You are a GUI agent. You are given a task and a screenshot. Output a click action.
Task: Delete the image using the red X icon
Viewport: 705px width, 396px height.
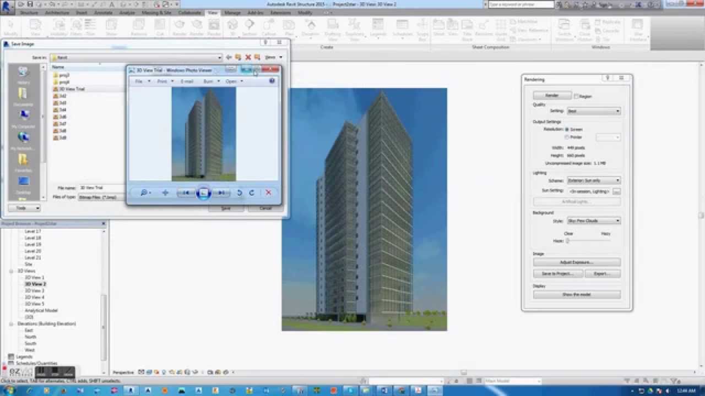(x=268, y=193)
